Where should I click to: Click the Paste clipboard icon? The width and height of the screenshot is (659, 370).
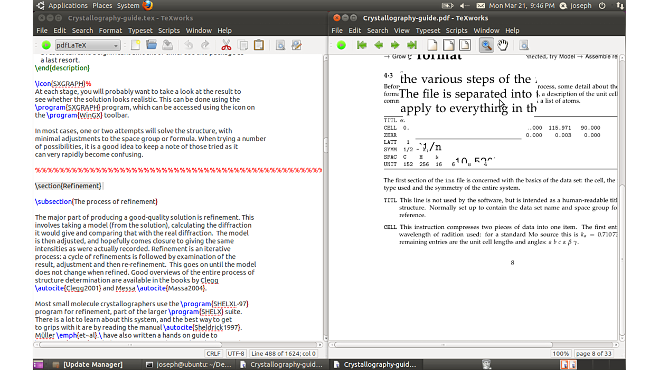259,45
